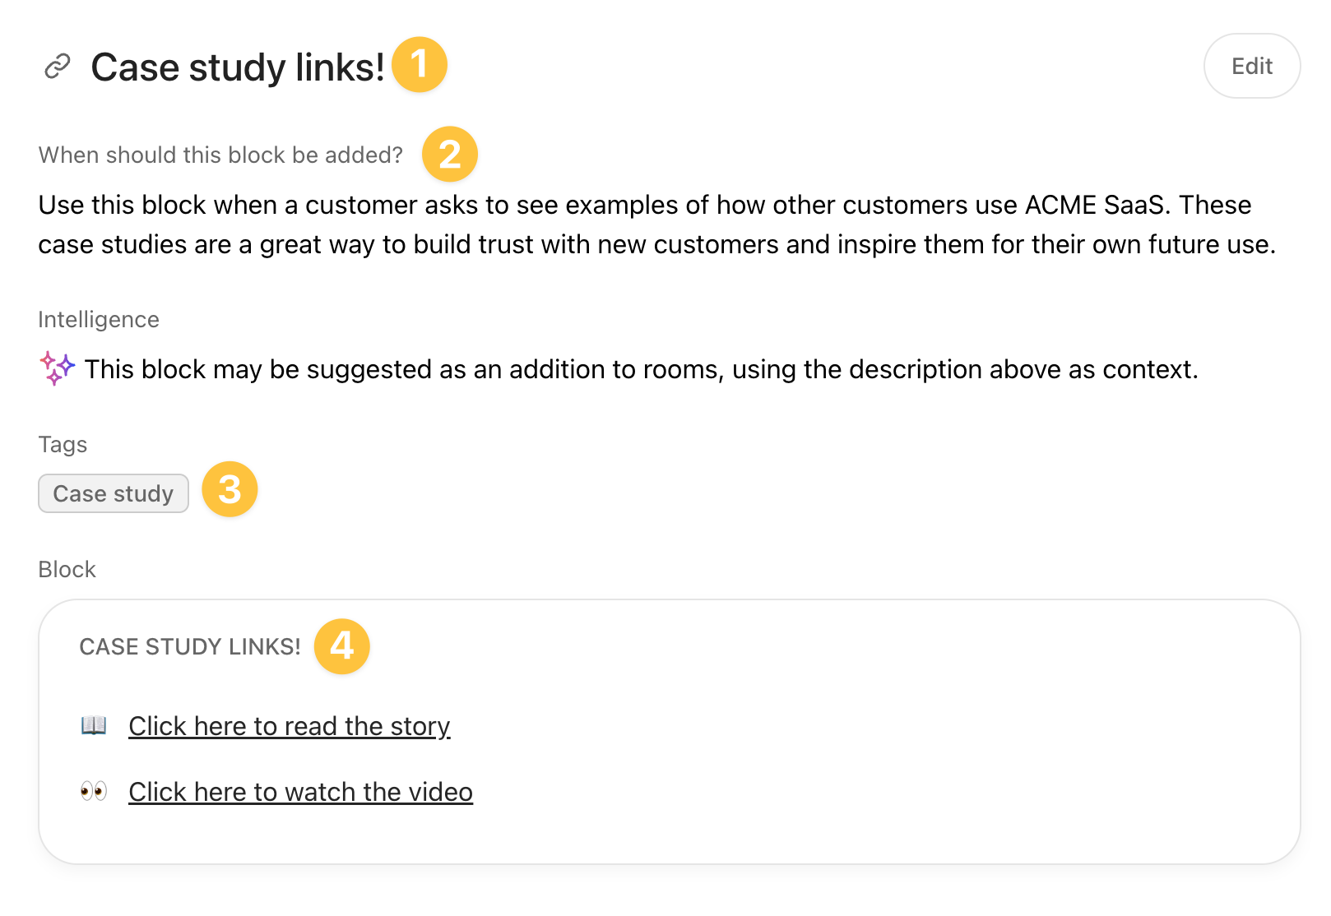1331x916 pixels.
Task: Open the "Click here to read the story" link
Action: click(x=289, y=726)
